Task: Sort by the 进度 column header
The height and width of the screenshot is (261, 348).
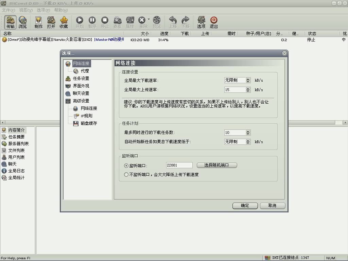Action: click(161, 34)
